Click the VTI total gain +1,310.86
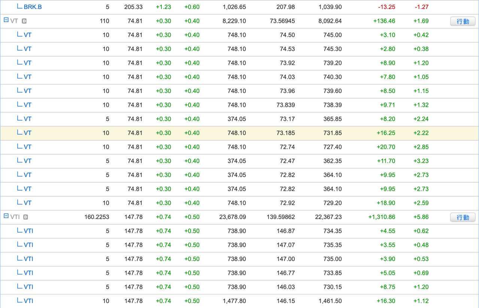The width and height of the screenshot is (479, 308). [x=382, y=217]
